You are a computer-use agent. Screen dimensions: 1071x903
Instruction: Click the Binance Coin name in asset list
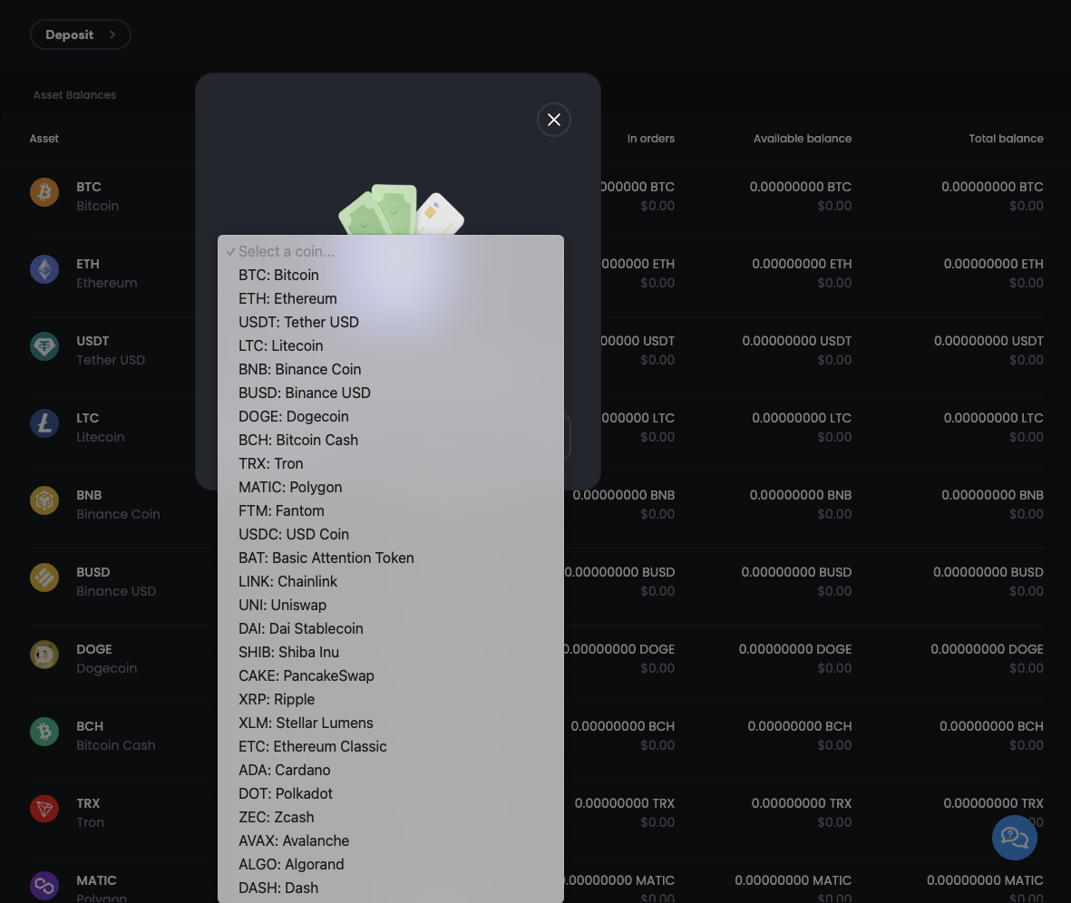click(118, 514)
